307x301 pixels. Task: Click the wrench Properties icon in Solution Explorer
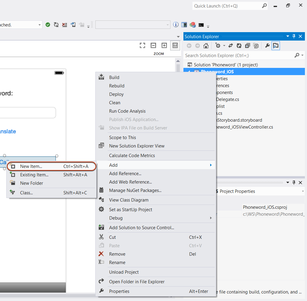[267, 46]
